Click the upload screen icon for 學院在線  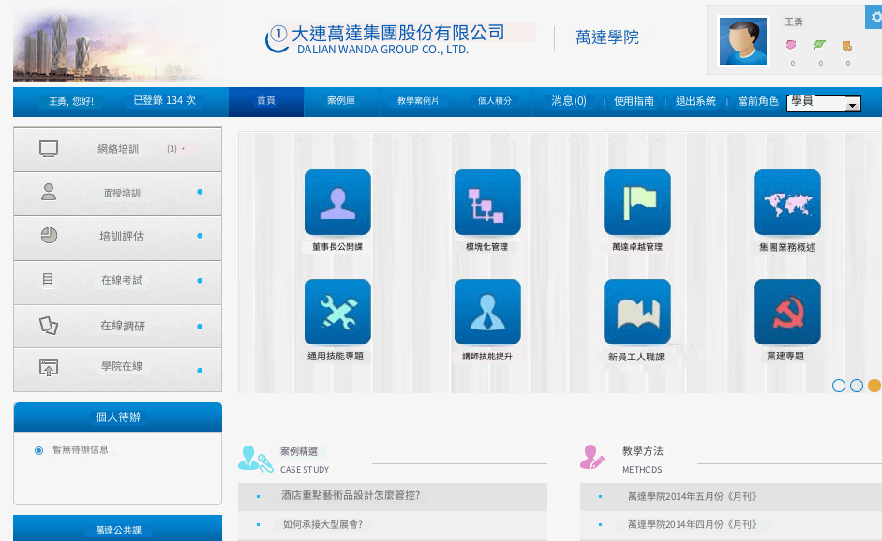(x=49, y=368)
